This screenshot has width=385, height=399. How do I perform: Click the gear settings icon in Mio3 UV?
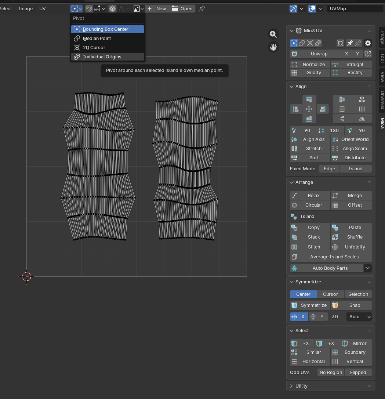click(x=368, y=43)
